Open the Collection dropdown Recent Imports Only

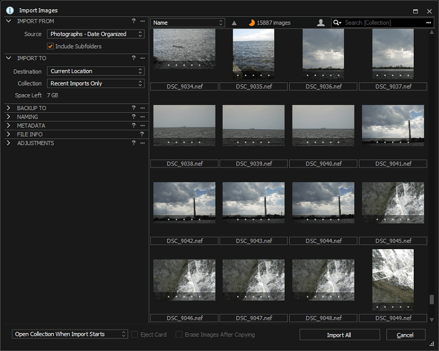(95, 83)
